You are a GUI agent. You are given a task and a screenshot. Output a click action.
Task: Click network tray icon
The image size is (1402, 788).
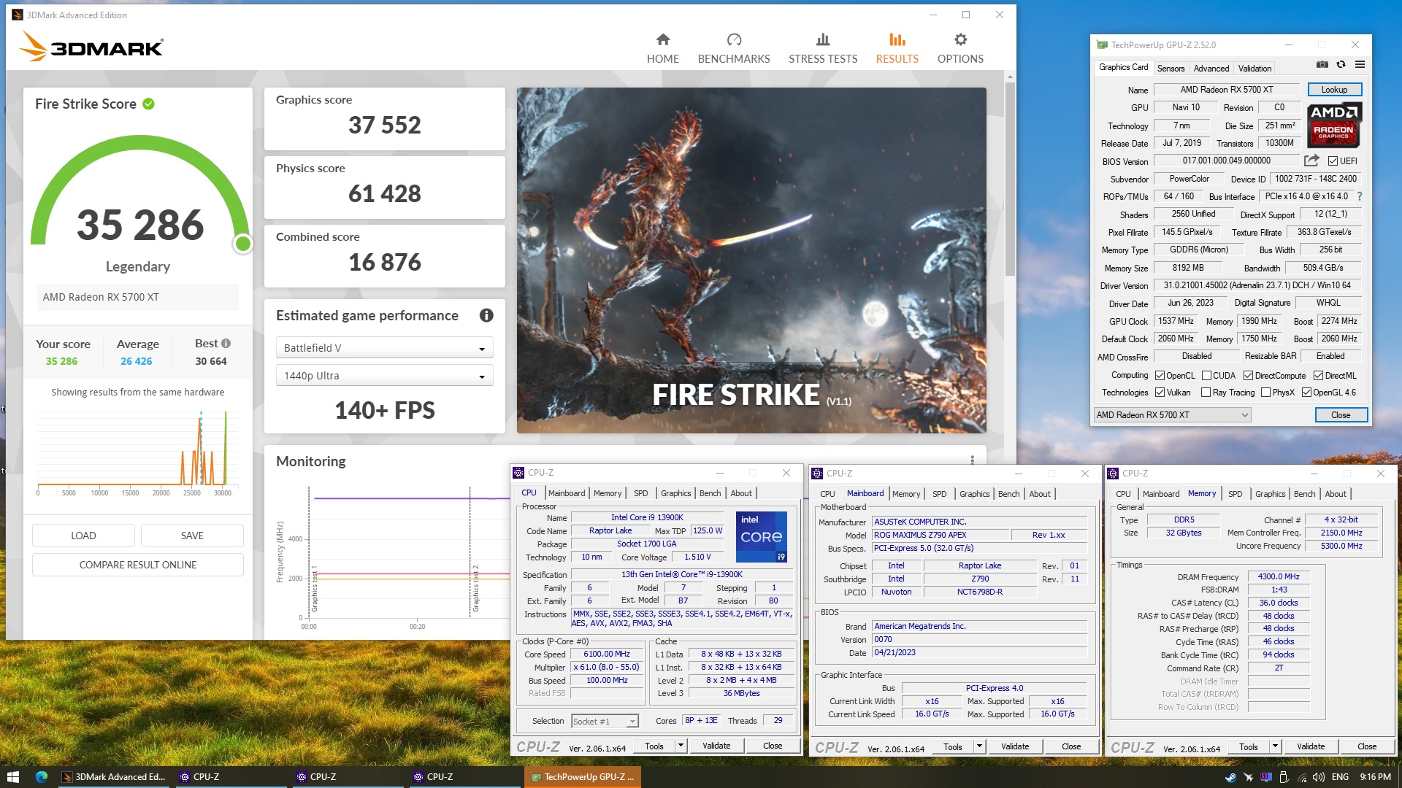pyautogui.click(x=1301, y=777)
